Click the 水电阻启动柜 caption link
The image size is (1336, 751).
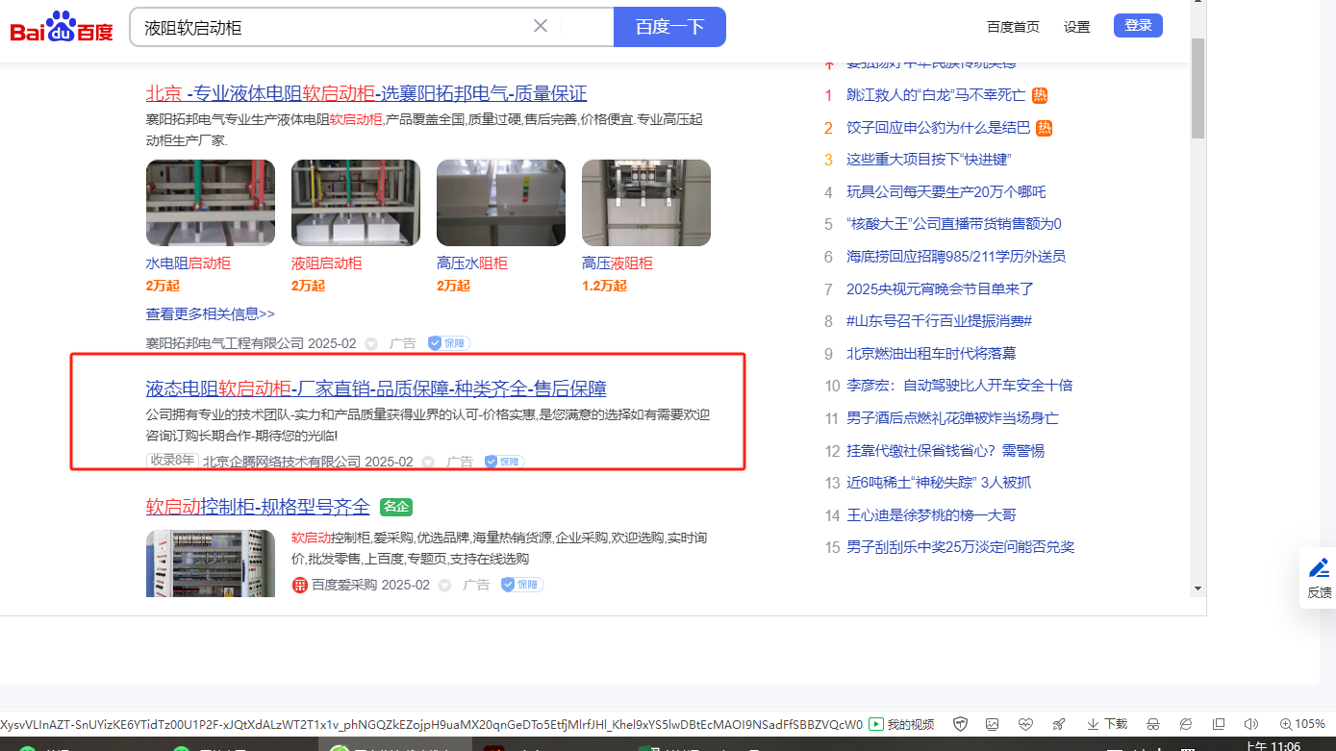pos(188,263)
